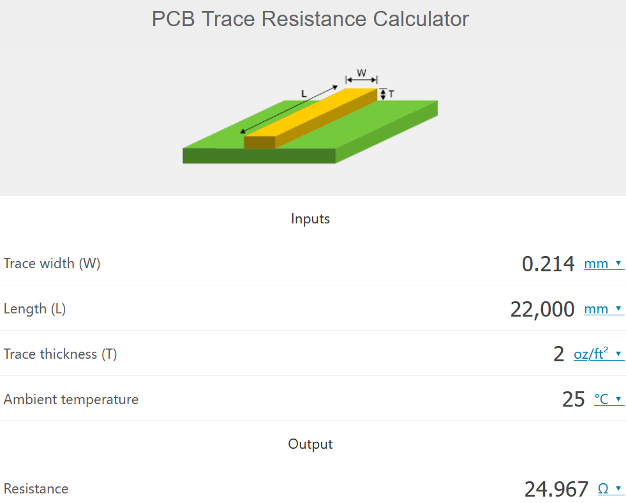Click the Resistance label
The image size is (626, 503).
click(x=36, y=488)
